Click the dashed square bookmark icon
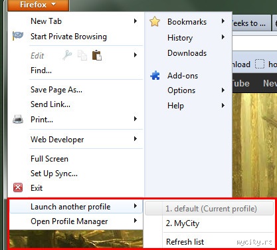Screen dimensions: 277x250 (260, 64)
